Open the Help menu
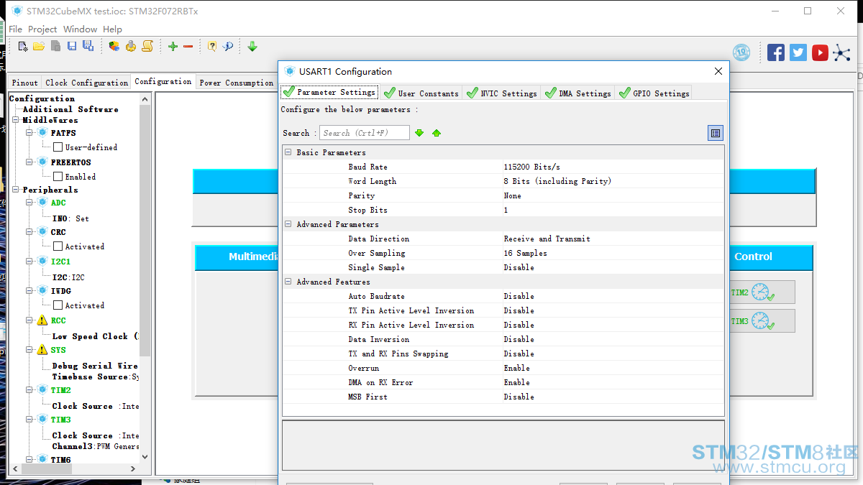 tap(112, 29)
